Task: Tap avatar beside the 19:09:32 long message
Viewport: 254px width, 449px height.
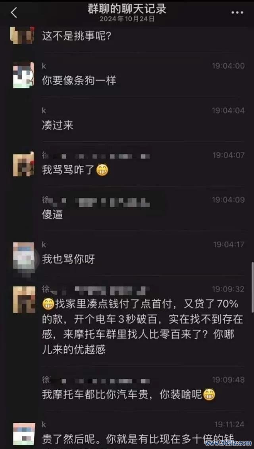Action: tap(23, 299)
